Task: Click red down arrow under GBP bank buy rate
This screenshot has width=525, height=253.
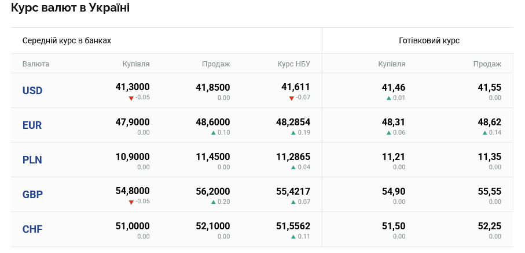Action: [131, 202]
